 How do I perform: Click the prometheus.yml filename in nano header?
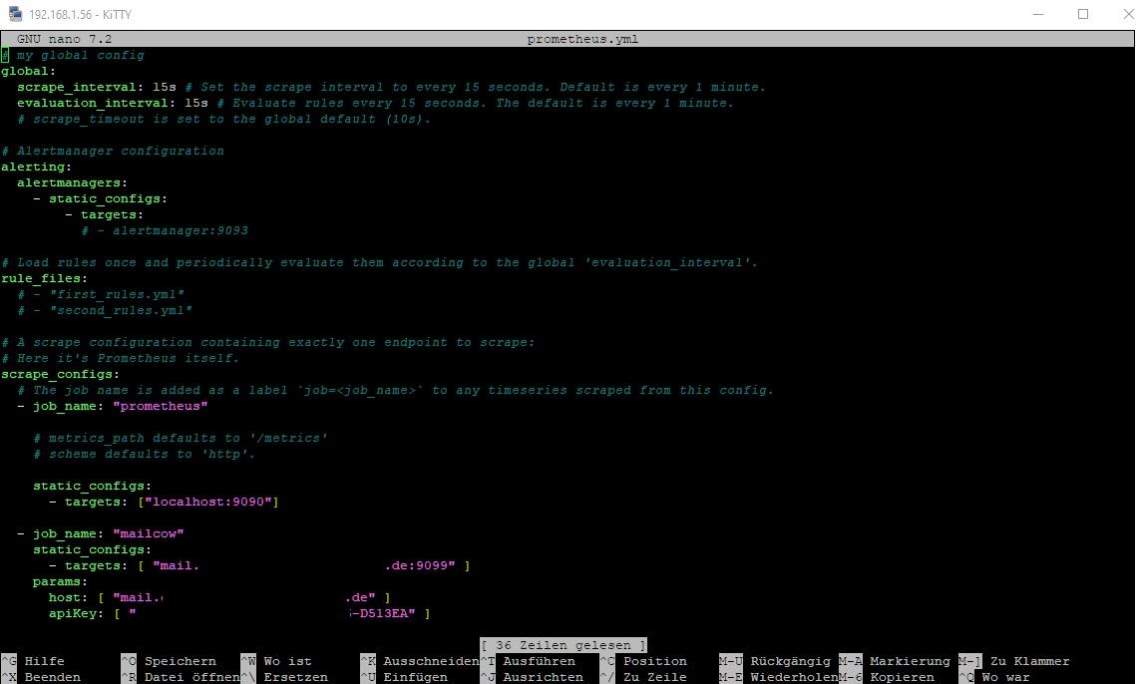(582, 40)
